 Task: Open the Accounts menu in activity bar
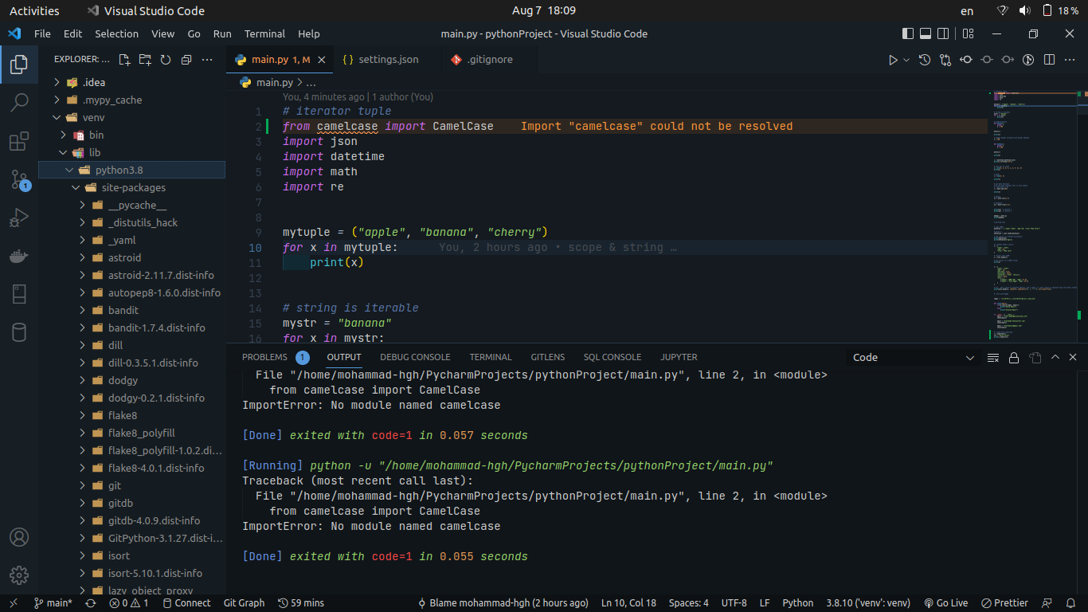[19, 537]
